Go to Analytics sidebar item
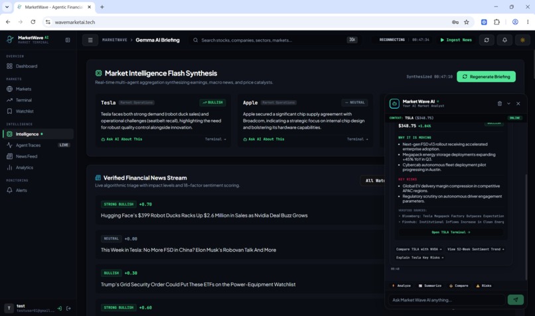Screen dimensions: 535x316 [x=38, y=168]
